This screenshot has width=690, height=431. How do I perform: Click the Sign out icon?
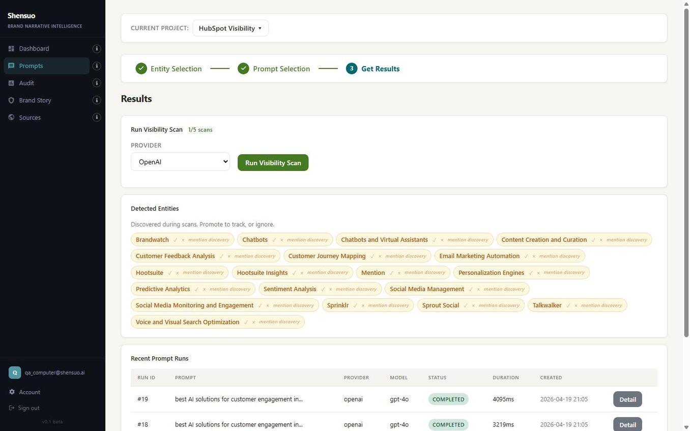(x=12, y=408)
